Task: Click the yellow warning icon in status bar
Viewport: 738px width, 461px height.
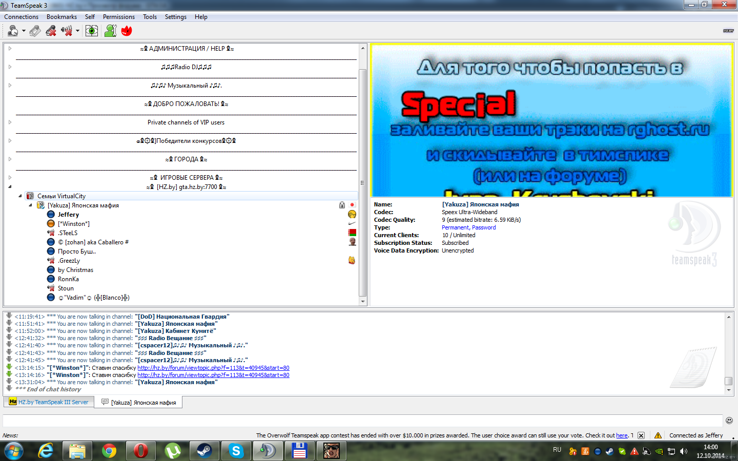Action: coord(658,435)
